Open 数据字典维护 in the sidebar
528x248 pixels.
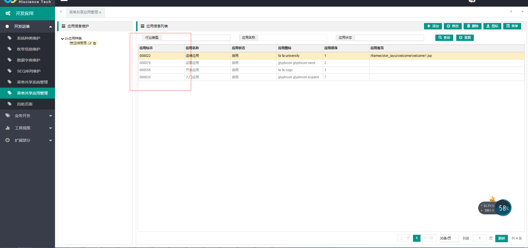29,60
